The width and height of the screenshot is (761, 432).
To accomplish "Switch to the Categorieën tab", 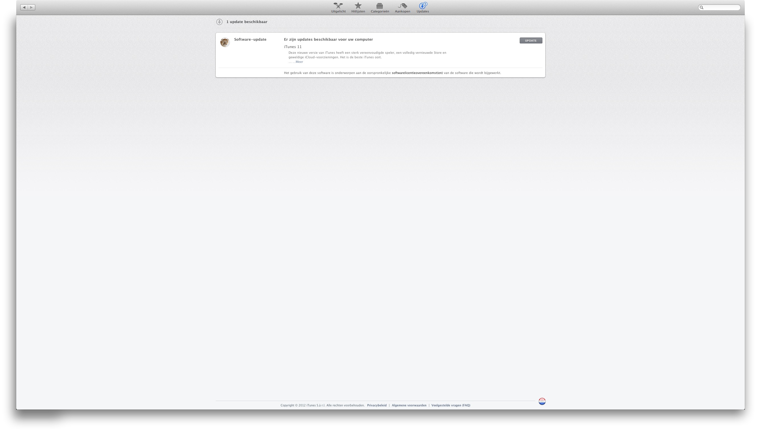I will point(380,8).
